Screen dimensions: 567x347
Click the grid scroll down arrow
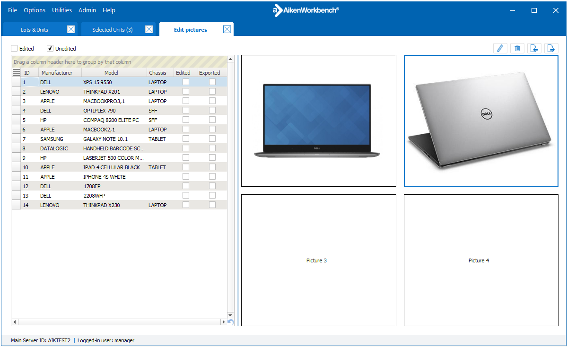click(230, 315)
